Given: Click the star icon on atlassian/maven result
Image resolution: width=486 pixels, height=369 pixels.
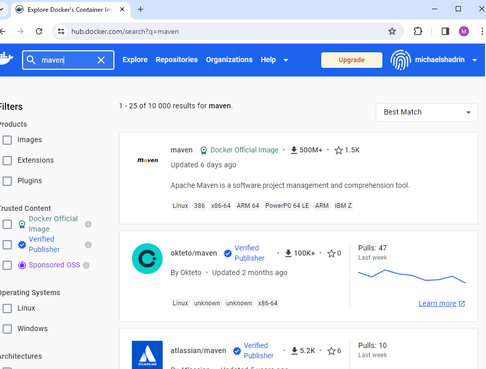Looking at the screenshot, I should pos(332,351).
